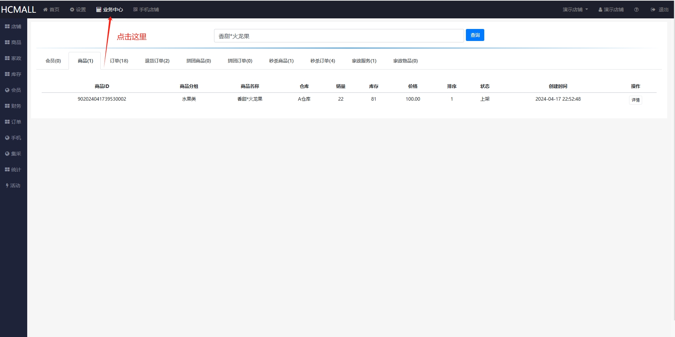Open the 库存 sidebar section
This screenshot has height=337, width=675.
(x=13, y=74)
